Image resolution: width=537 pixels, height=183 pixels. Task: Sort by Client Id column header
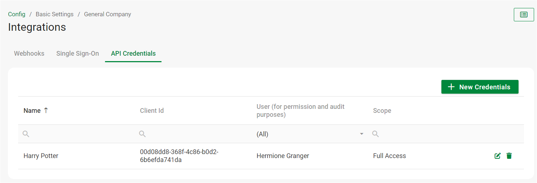tap(152, 111)
